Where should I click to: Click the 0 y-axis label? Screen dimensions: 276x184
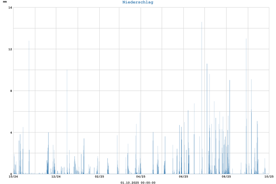[x=11, y=174]
